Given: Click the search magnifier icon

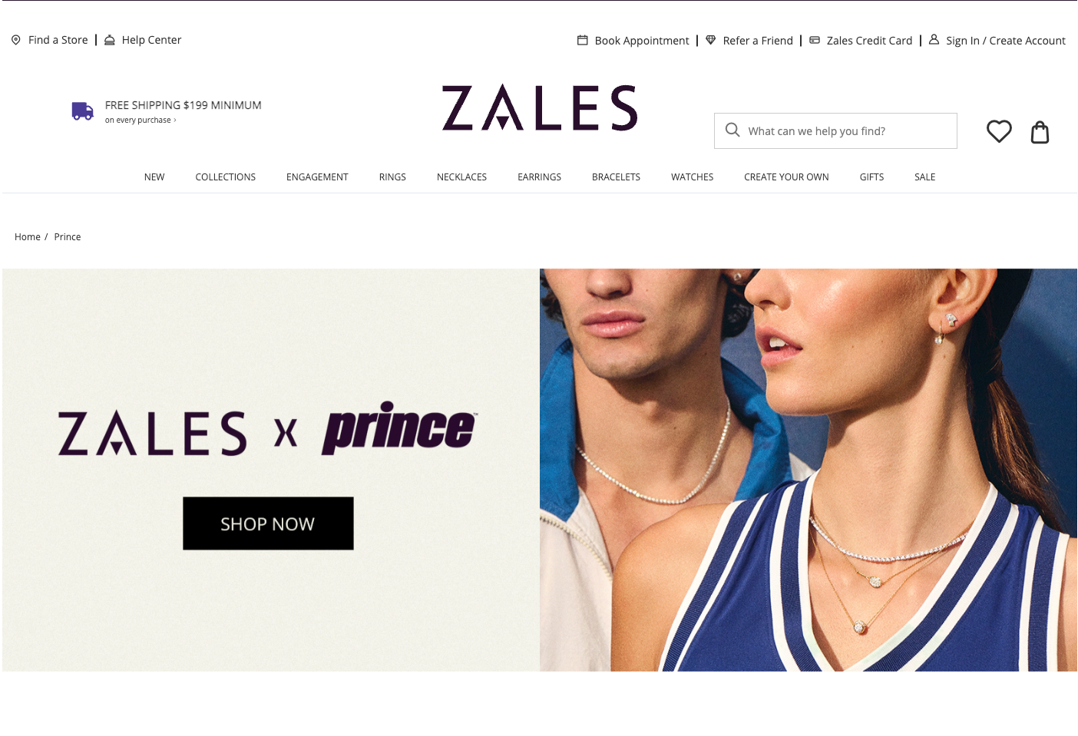Looking at the screenshot, I should pos(732,130).
